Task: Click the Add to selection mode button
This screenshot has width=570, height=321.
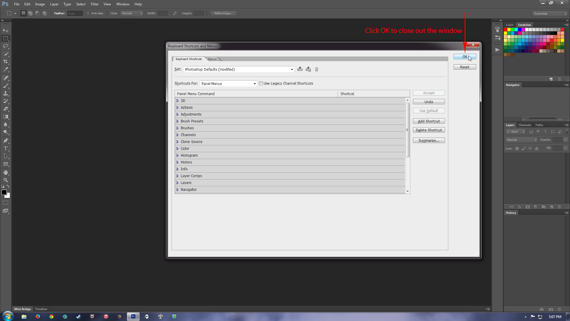Action: pos(31,13)
